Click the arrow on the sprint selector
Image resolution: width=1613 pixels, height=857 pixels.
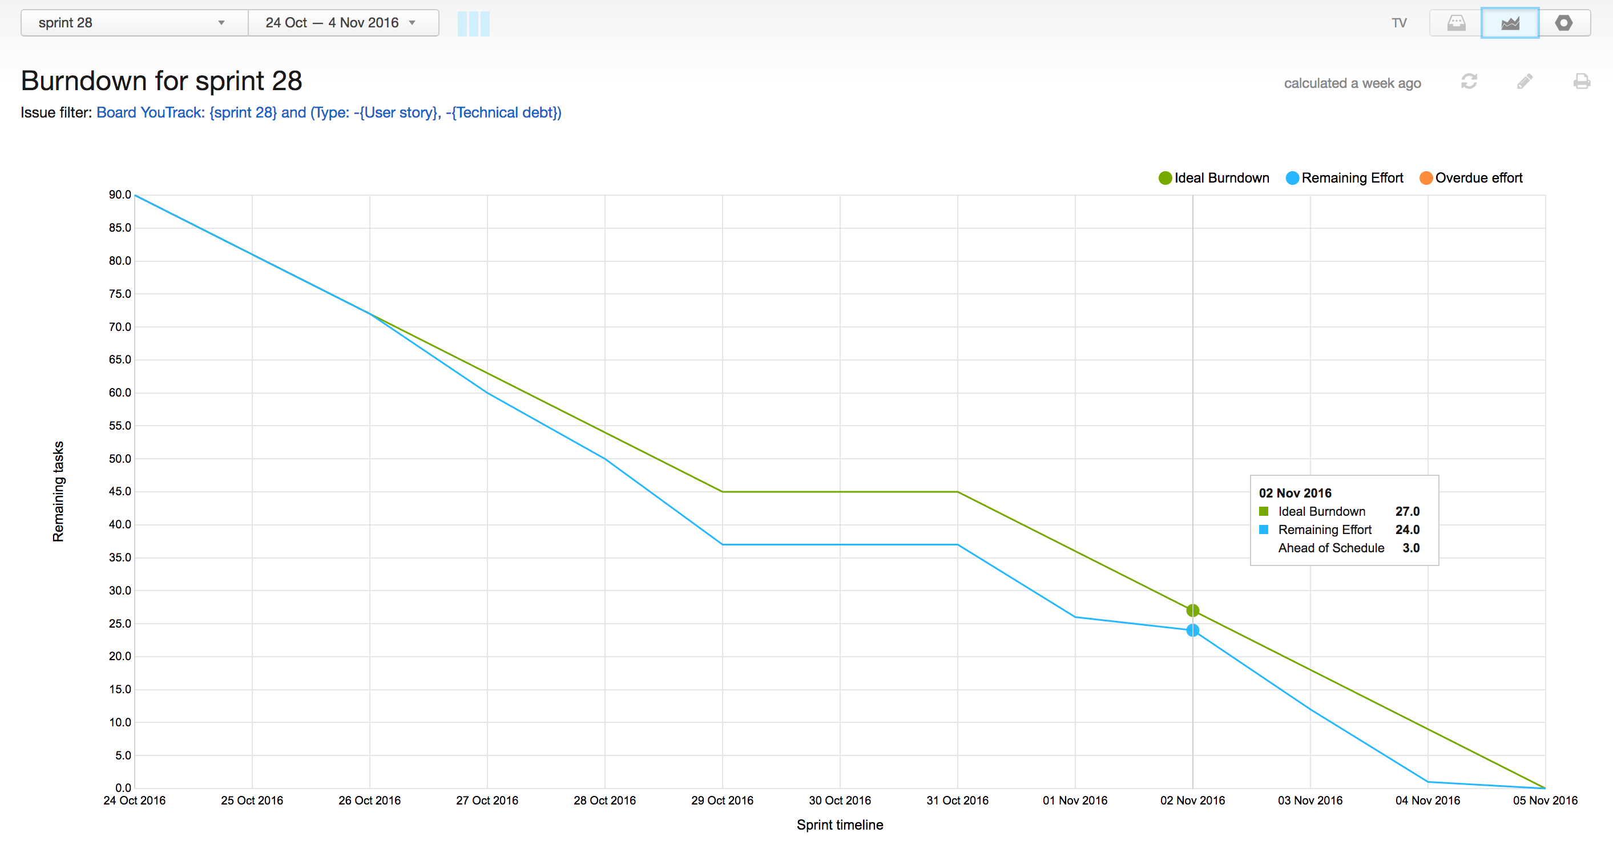point(221,23)
